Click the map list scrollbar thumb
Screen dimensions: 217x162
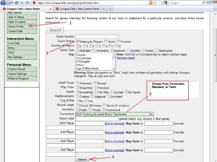click(x=114, y=57)
